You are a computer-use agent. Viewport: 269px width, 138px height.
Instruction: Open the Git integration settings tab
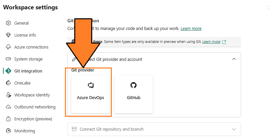coord(28,71)
